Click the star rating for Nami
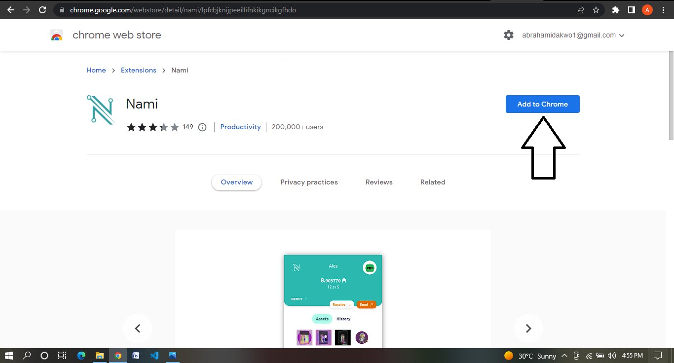674x363 pixels. [x=153, y=127]
